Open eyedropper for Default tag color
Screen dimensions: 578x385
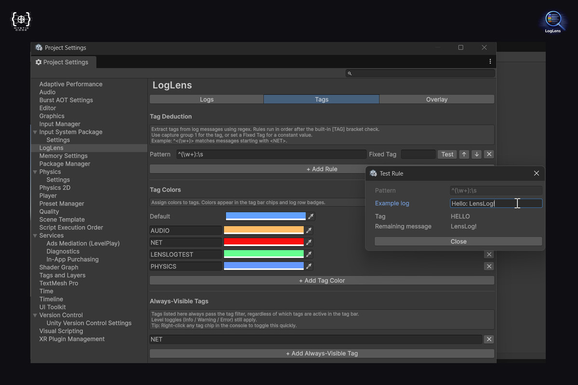tap(311, 217)
